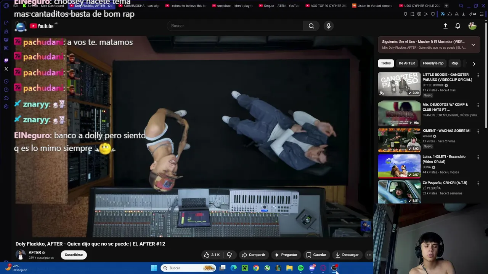The image size is (488, 274).
Task: Open the YouTube account avatar menu
Action: pyautogui.click(x=472, y=26)
